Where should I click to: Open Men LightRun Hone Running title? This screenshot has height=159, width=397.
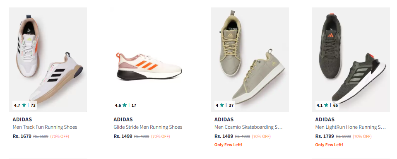(x=351, y=127)
